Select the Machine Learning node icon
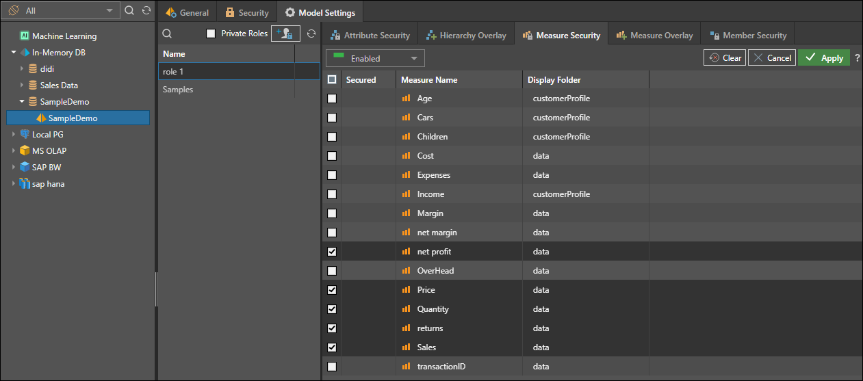The height and width of the screenshot is (381, 863). 25,36
